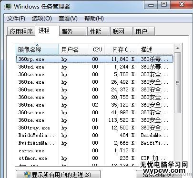Click the shield icon on 显示所有用户的进程 button
The width and height of the screenshot is (193, 178).
pos(27,175)
